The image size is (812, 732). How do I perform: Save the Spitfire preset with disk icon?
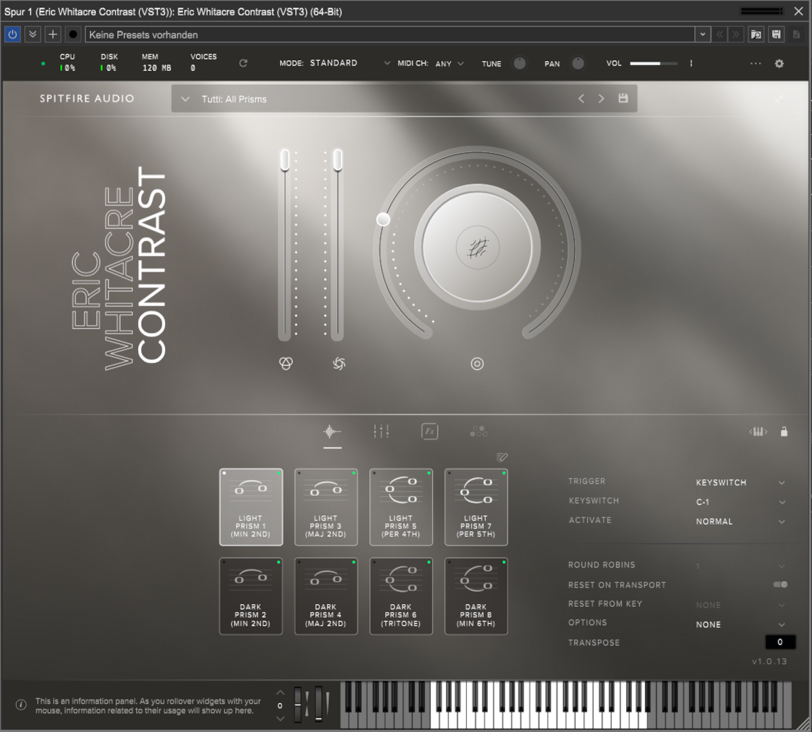point(623,98)
